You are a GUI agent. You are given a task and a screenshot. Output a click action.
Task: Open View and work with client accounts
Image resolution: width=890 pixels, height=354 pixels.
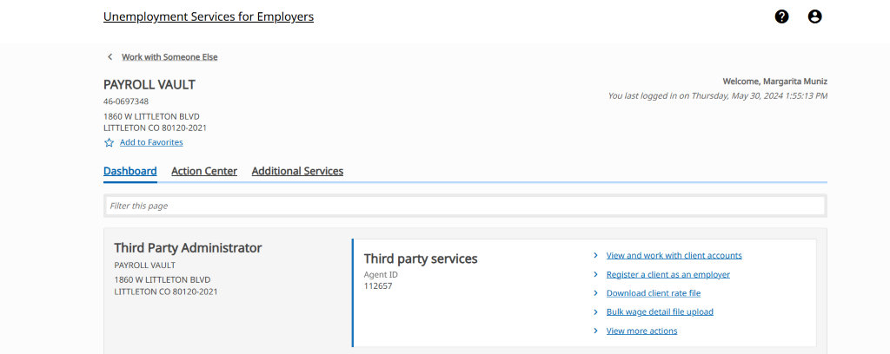(x=674, y=255)
